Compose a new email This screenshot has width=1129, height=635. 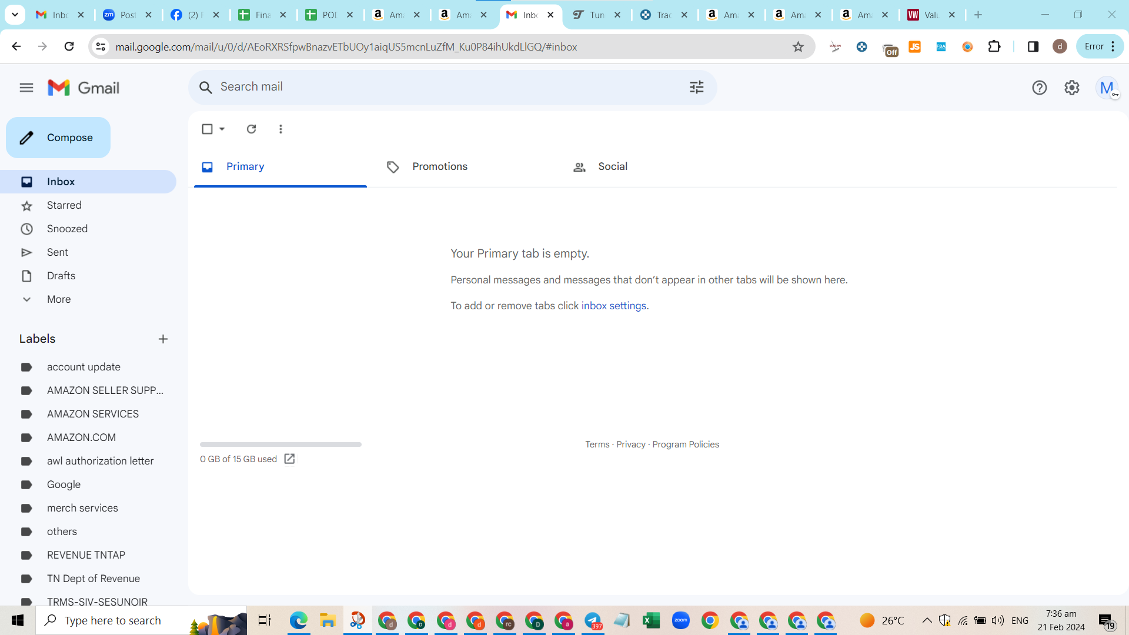58,138
